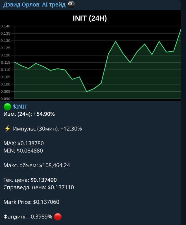Click the 0.115 y-axis label
This screenshot has height=225, width=186.
point(5,62)
